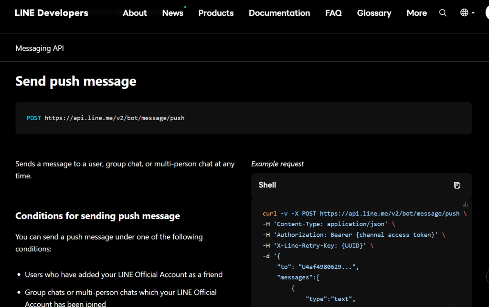Copy the Shell example code
The width and height of the screenshot is (489, 307).
(x=457, y=185)
